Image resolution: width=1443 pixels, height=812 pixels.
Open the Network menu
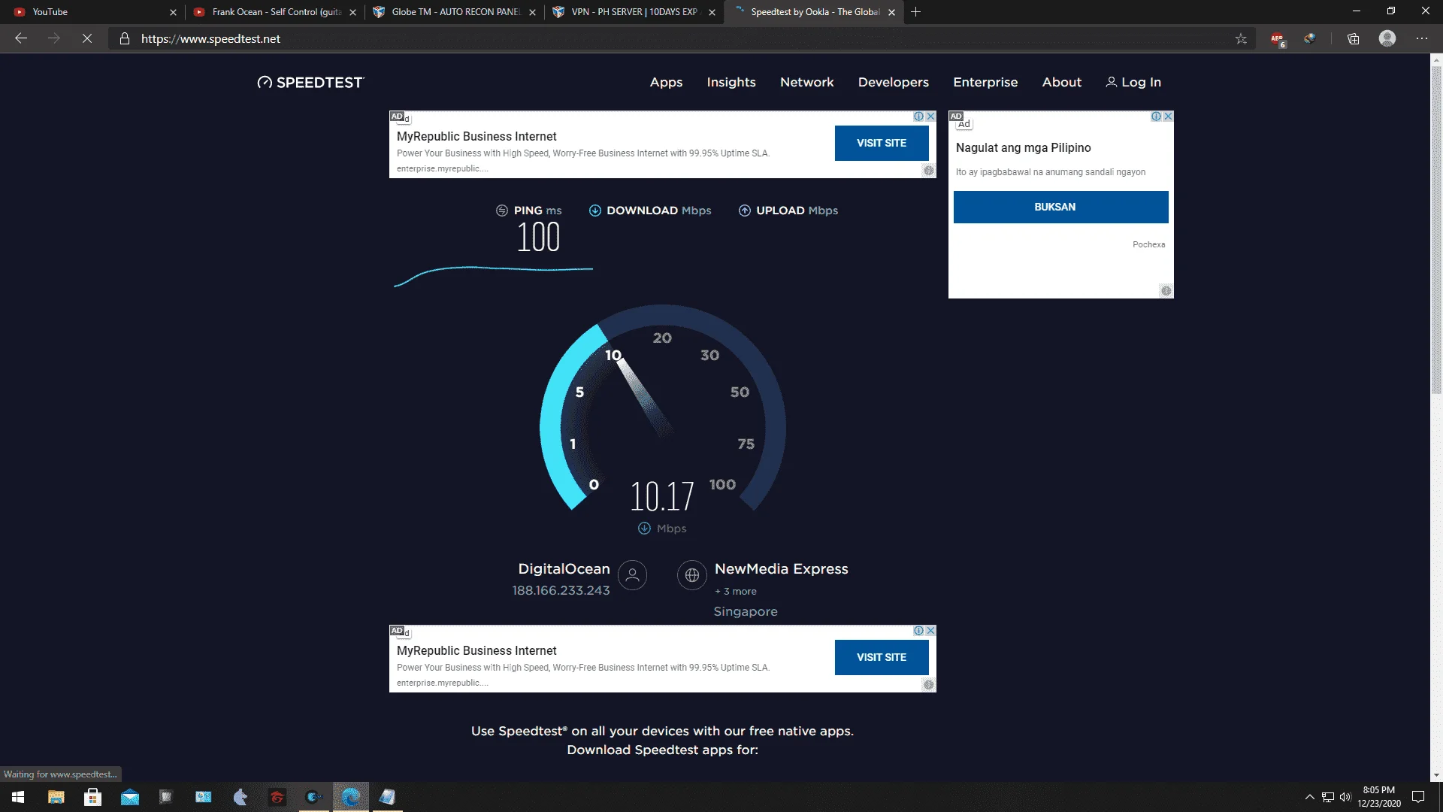[x=807, y=83]
